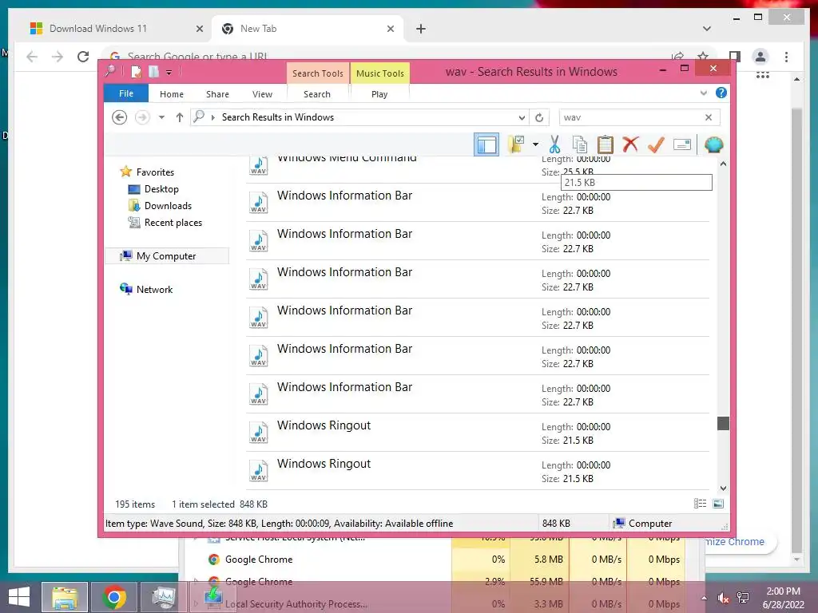The height and width of the screenshot is (613, 818).
Task: Open File Explorer from the taskbar
Action: pyautogui.click(x=65, y=597)
